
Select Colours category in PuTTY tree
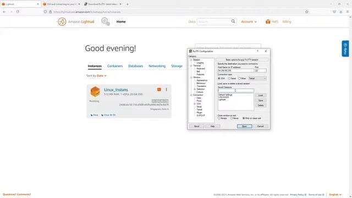[x=200, y=92]
